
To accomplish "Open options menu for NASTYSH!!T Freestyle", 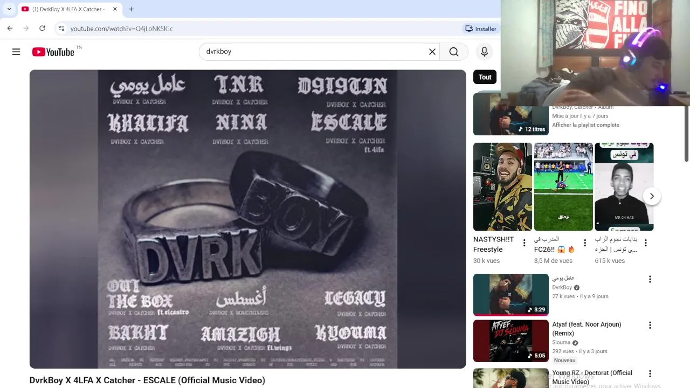I will (524, 243).
